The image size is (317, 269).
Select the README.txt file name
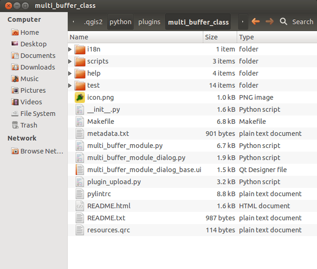click(106, 218)
